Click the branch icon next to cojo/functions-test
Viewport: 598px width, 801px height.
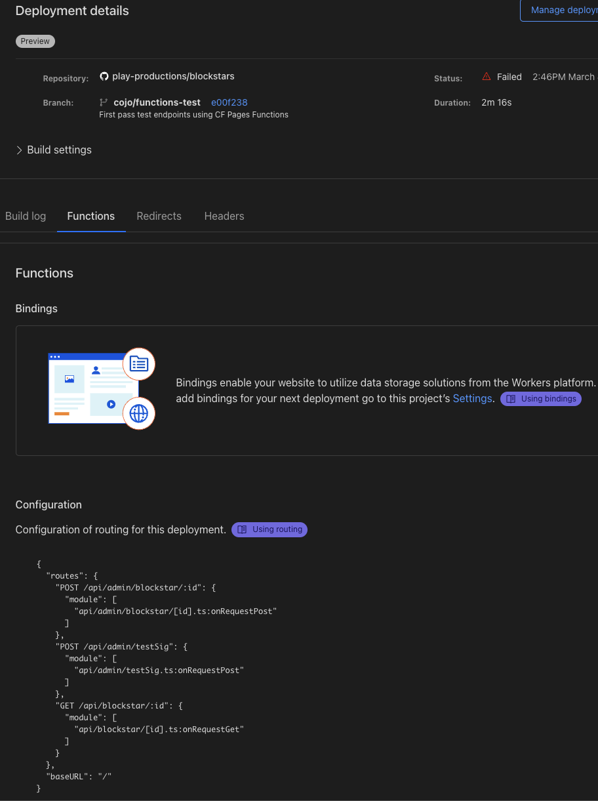(104, 102)
